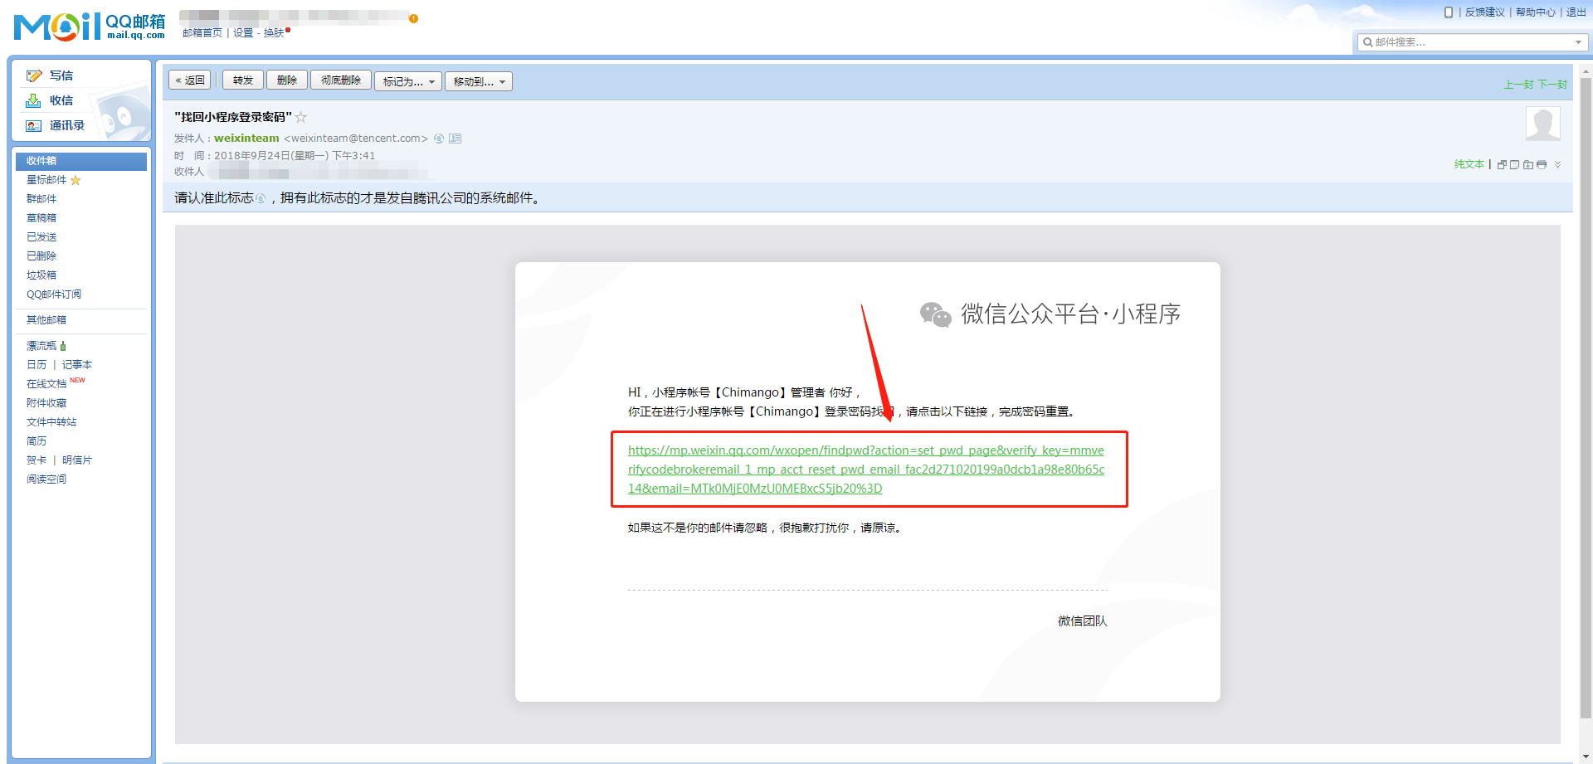The width and height of the screenshot is (1593, 764).
Task: Open 换肤 skin change link
Action: pyautogui.click(x=274, y=33)
